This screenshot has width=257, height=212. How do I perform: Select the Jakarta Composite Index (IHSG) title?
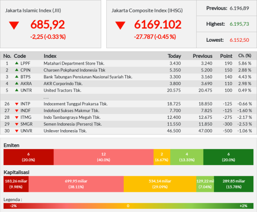147,10
